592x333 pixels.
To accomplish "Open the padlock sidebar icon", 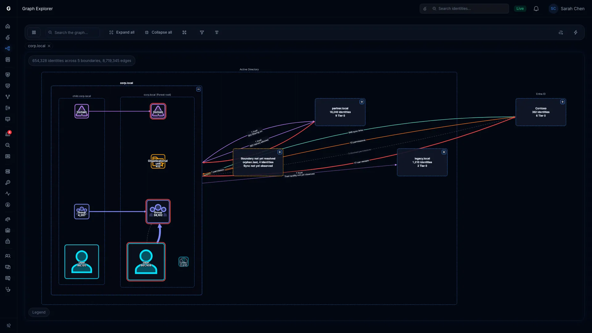I will 8,241.
